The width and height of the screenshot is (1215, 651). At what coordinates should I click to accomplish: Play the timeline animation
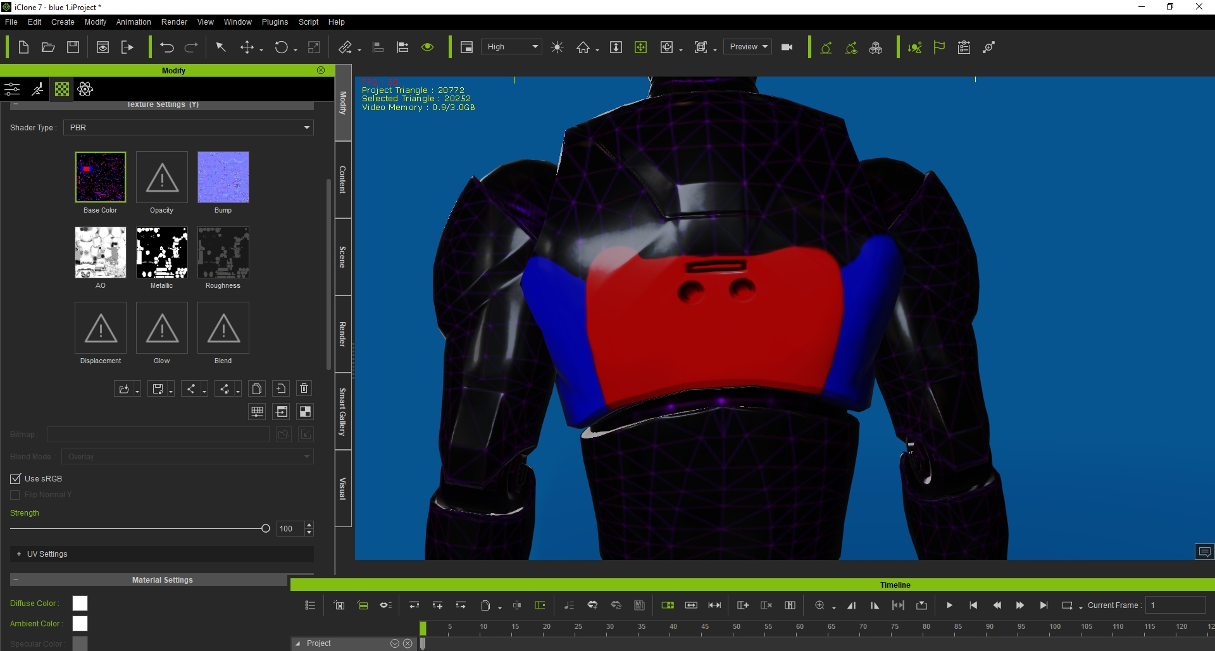coord(949,605)
